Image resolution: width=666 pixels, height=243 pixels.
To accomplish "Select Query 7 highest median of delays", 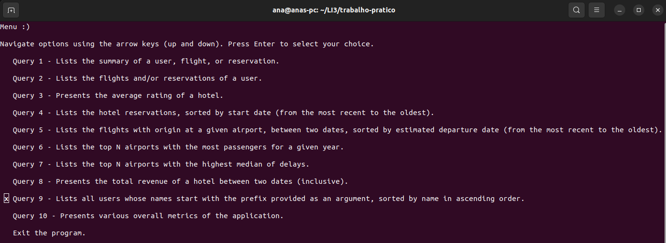I will coord(161,164).
